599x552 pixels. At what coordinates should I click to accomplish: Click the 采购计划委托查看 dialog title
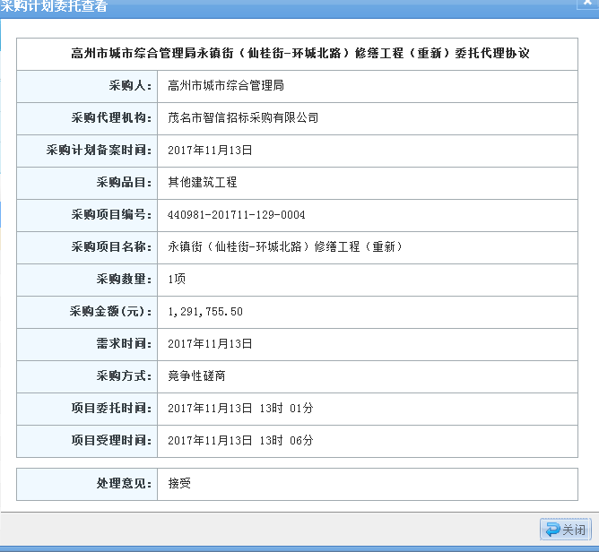(54, 7)
